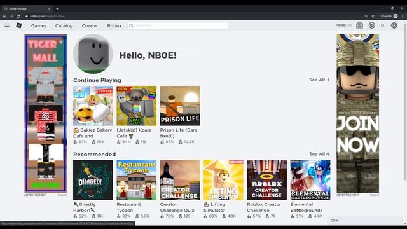Click the Ghastly Harbor title text
The image size is (407, 229).
tap(85, 207)
